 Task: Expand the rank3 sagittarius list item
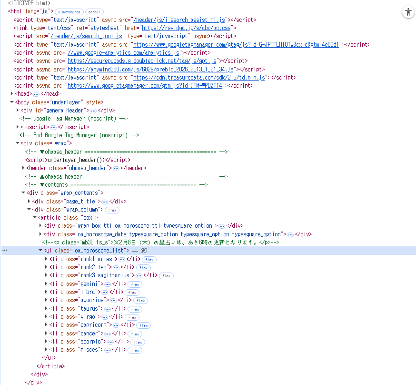click(46, 275)
